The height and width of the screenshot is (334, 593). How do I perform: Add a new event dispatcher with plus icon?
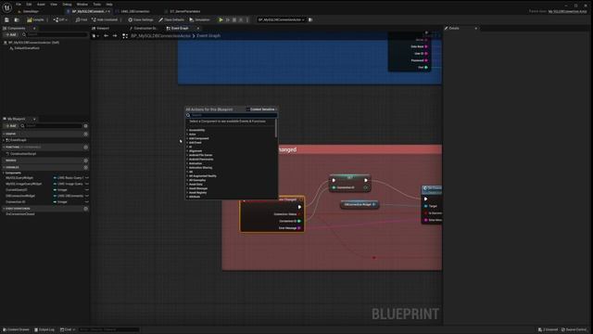[x=86, y=209]
